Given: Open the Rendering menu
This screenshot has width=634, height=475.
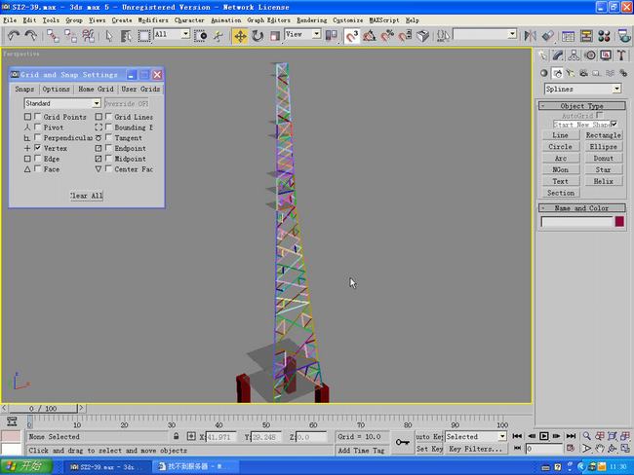Looking at the screenshot, I should [x=312, y=20].
